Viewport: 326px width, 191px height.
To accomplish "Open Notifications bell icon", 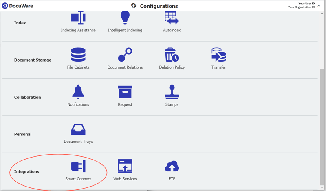I will pos(78,92).
